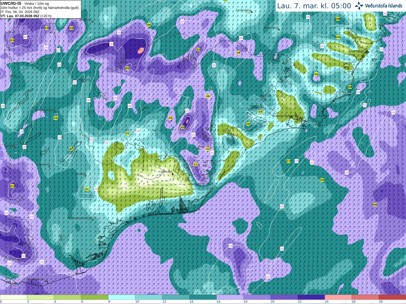Click the Lónakvísl station label
406x304 pixels.
pyautogui.click(x=43, y=164)
